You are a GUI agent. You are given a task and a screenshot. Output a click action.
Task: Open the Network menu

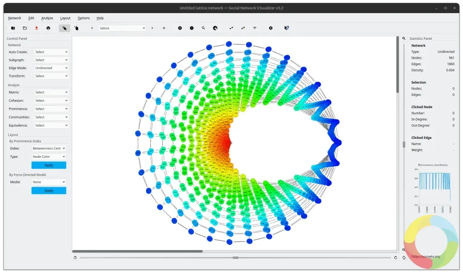tap(14, 18)
